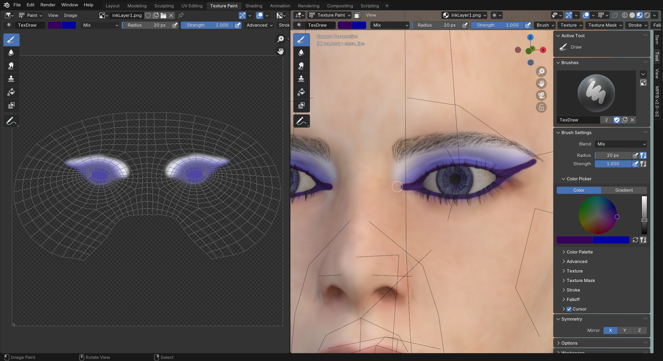663x361 pixels.
Task: Click the TexDraw brush name field in sidebar
Action: 578,120
